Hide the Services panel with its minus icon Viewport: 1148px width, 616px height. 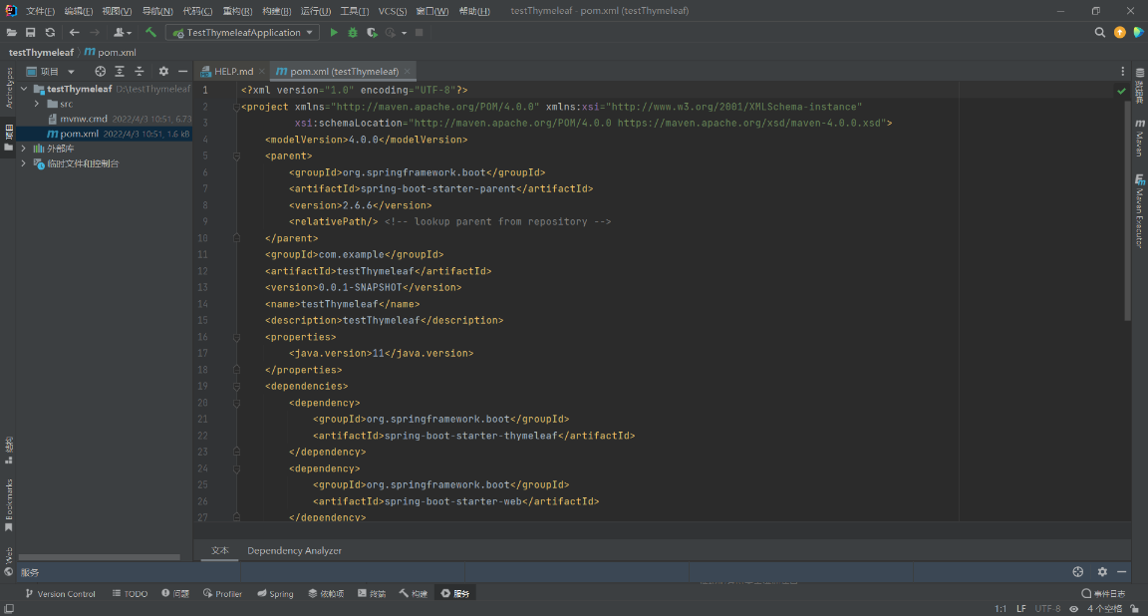pos(1122,572)
